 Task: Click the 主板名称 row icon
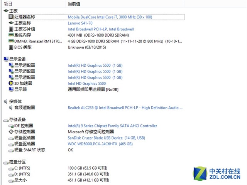point(11,23)
